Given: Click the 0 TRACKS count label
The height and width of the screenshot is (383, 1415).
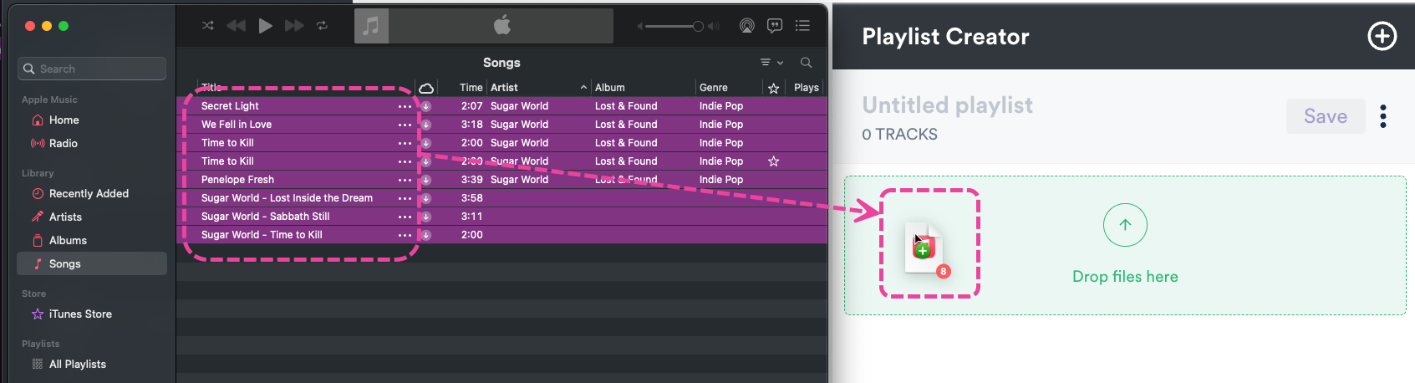Looking at the screenshot, I should pos(899,134).
